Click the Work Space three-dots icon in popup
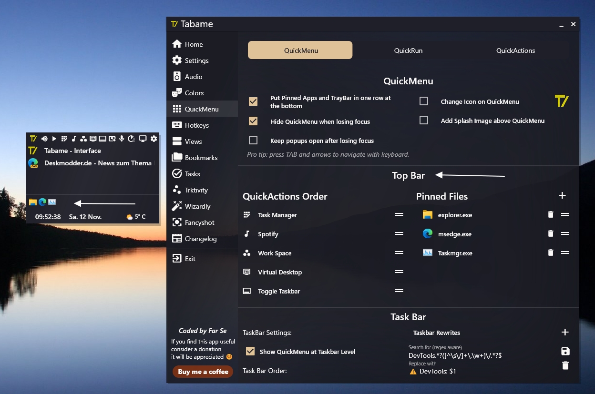Image resolution: width=595 pixels, height=394 pixels. pos(83,139)
